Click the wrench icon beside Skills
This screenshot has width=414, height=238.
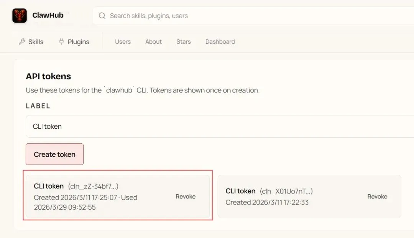click(x=22, y=41)
